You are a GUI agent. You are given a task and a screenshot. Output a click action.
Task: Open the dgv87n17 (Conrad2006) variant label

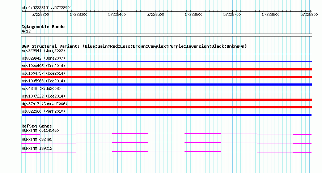pos(45,104)
